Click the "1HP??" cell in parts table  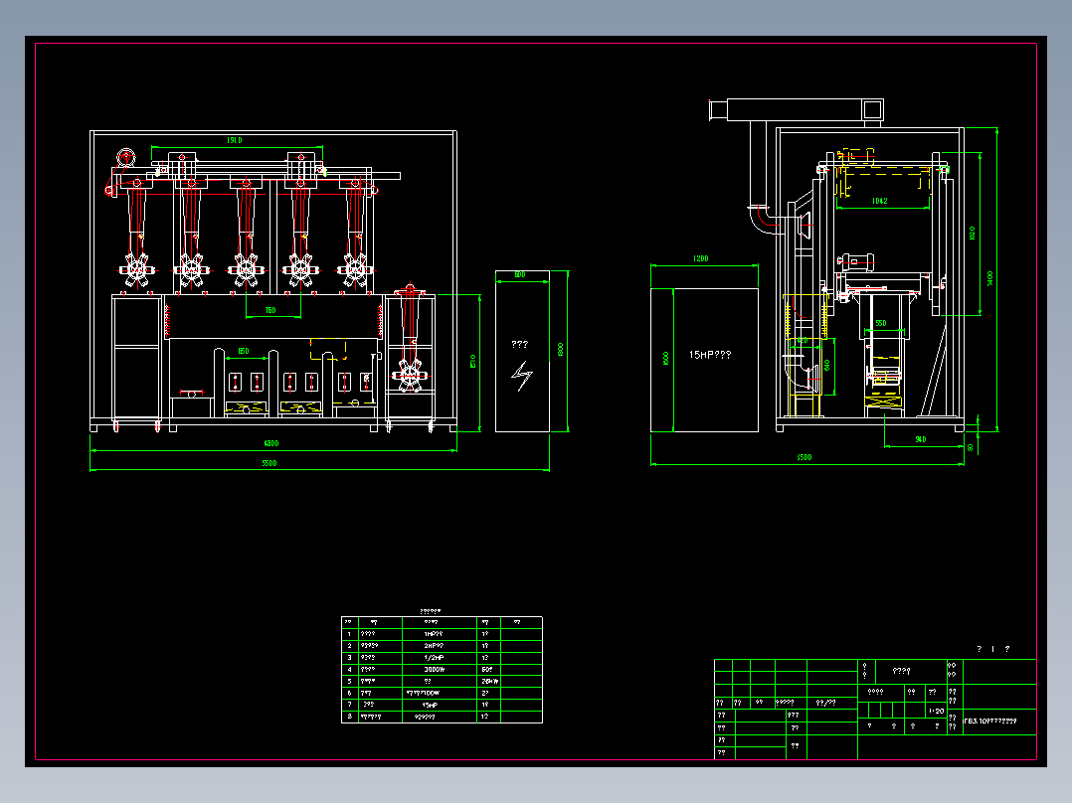coord(434,634)
